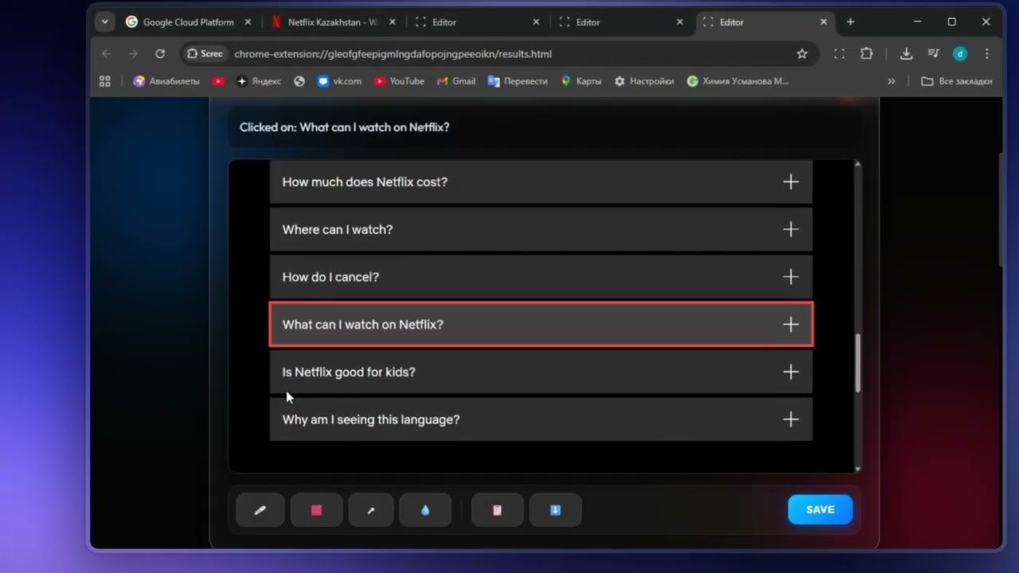Click the preview panel vertical scrollbar thumb
The width and height of the screenshot is (1019, 573).
(857, 363)
